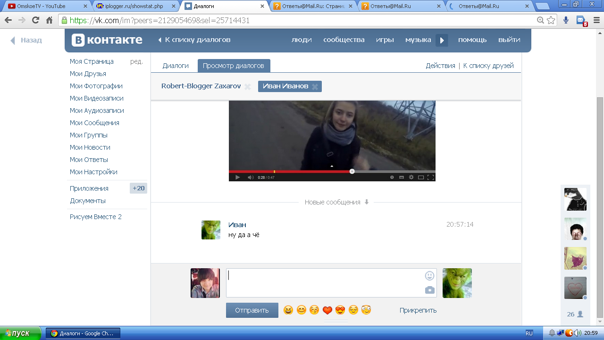Insert the smiling blush emoji
The width and height of the screenshot is (604, 340).
[301, 310]
